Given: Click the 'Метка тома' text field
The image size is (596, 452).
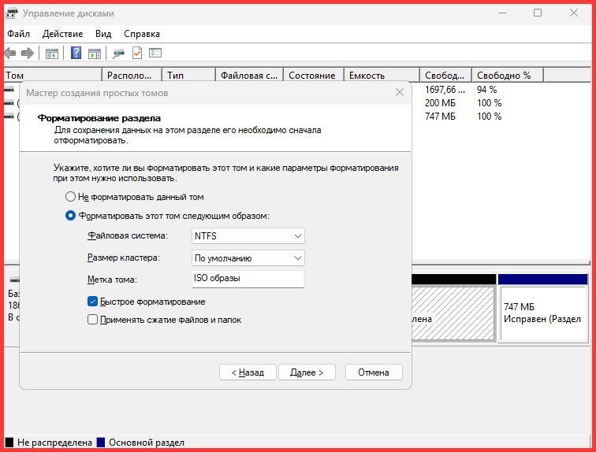Looking at the screenshot, I should (248, 280).
